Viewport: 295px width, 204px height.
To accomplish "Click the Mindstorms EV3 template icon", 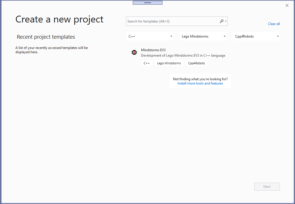I will click(134, 52).
